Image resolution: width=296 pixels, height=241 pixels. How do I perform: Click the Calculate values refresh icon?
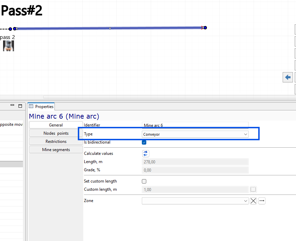click(146, 153)
